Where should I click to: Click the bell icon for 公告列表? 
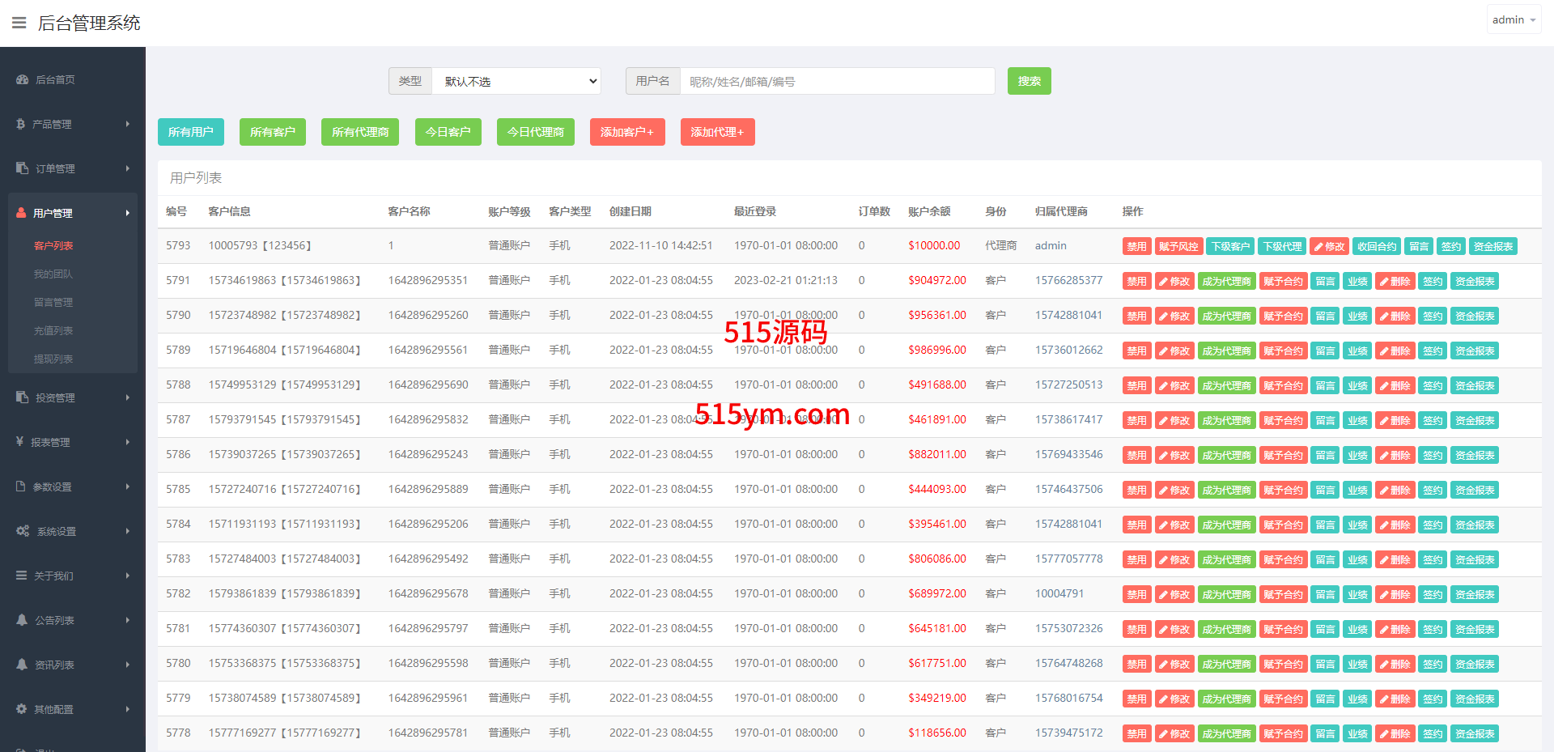coord(22,620)
